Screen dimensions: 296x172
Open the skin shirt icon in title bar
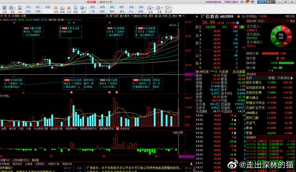coord(252,2)
